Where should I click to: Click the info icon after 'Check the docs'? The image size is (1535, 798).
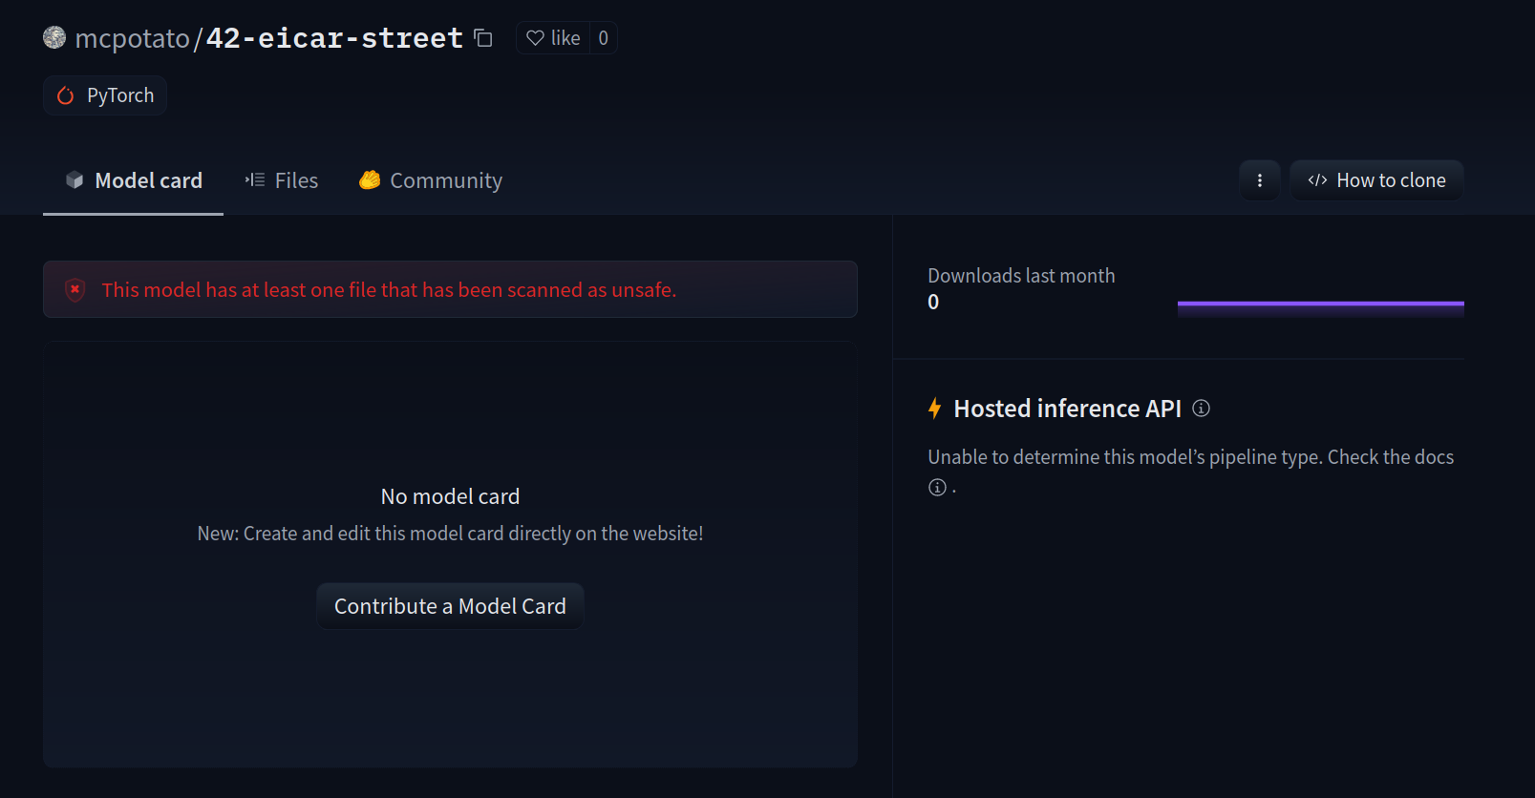[937, 488]
